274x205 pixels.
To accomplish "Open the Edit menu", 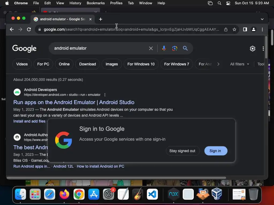I will (47, 3).
